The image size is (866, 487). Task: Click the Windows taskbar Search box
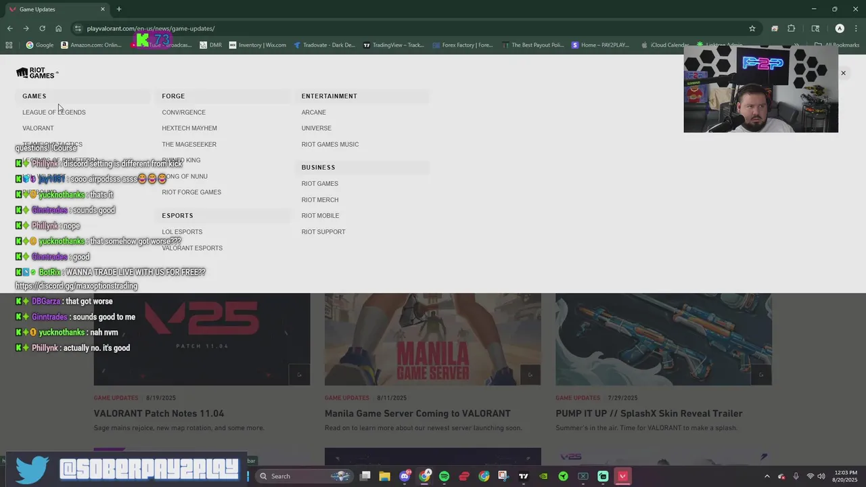coord(304,476)
